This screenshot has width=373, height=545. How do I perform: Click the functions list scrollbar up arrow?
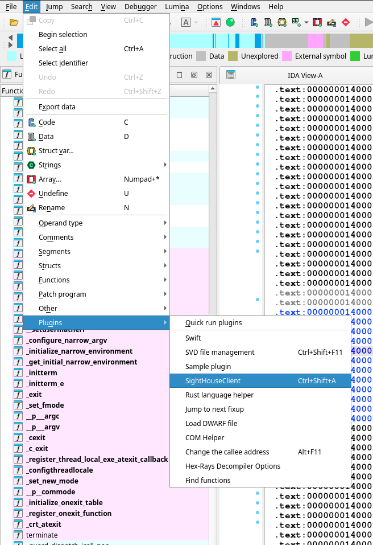(x=213, y=89)
